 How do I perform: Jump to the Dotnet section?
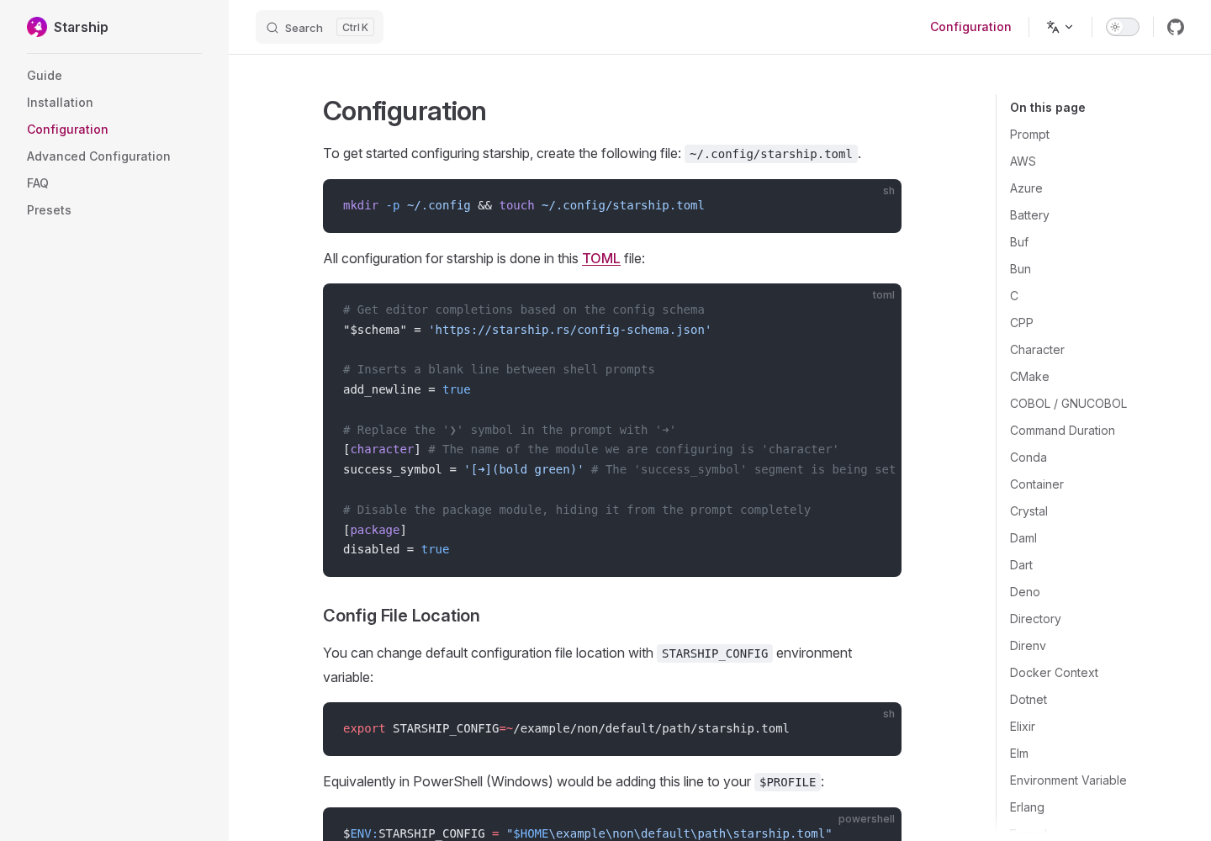pyautogui.click(x=1029, y=700)
